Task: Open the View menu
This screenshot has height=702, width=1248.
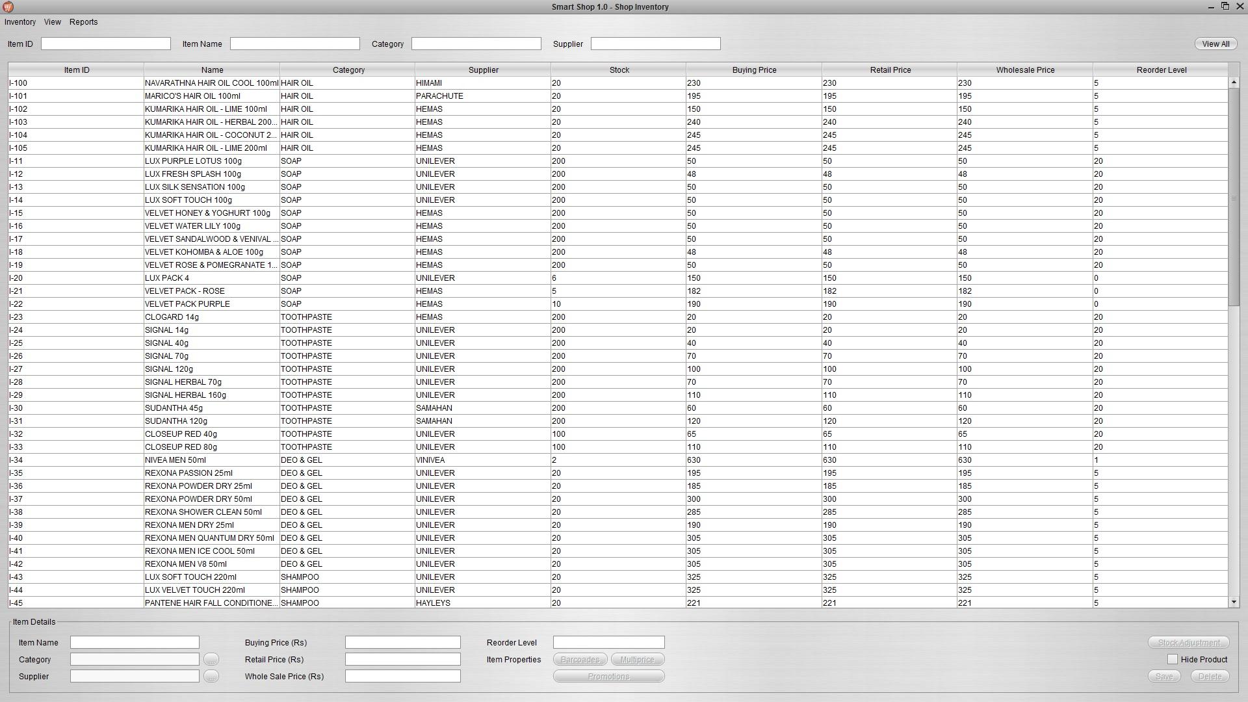Action: [x=53, y=22]
